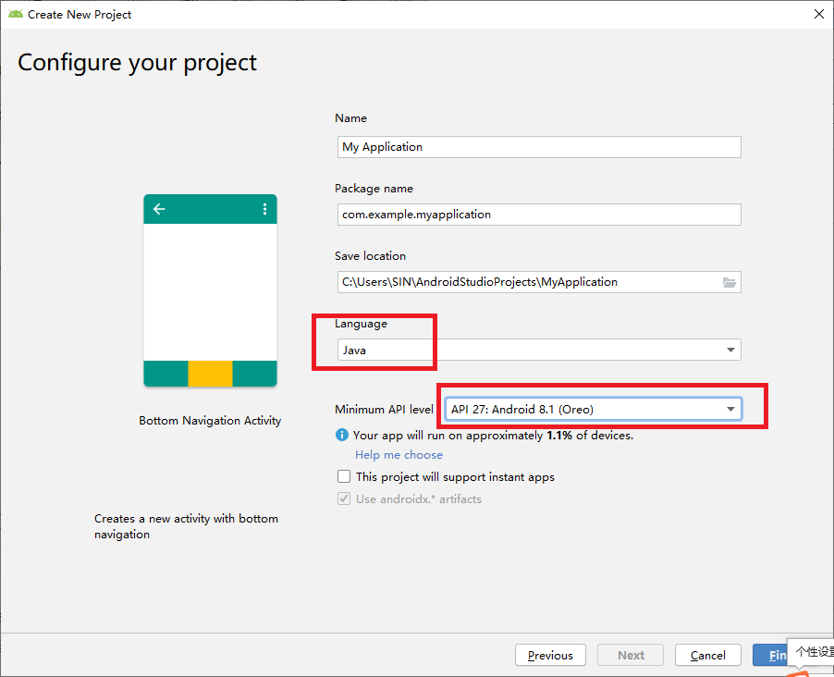834x677 pixels.
Task: Click the Minimum API level label
Action: [x=384, y=410]
